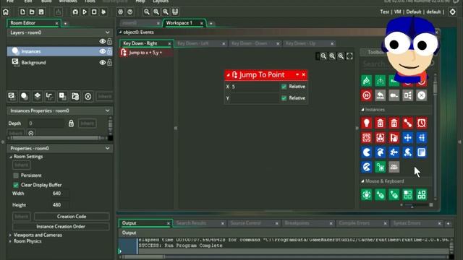Open the target settings crosshair icon
463x260 pixels.
(452, 12)
